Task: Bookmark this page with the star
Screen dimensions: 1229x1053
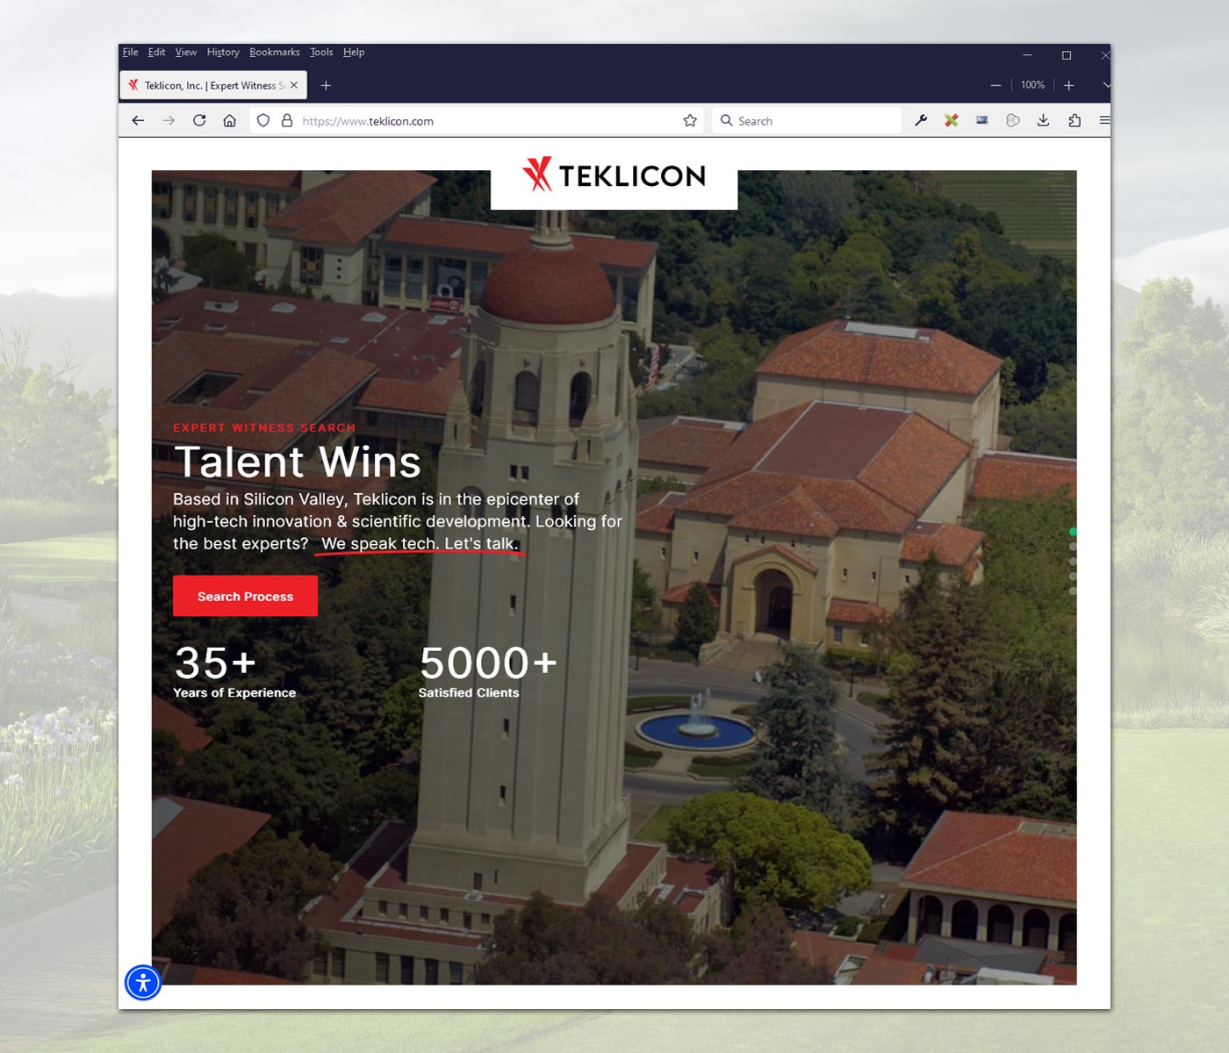Action: [690, 121]
